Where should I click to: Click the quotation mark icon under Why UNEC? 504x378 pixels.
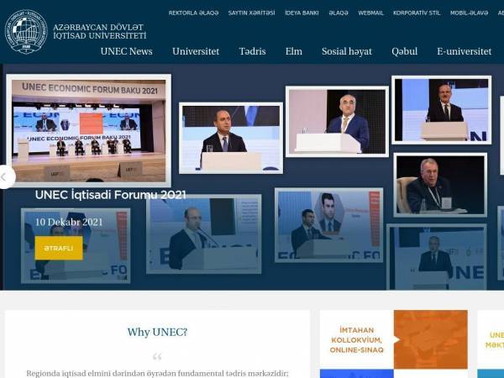click(157, 356)
